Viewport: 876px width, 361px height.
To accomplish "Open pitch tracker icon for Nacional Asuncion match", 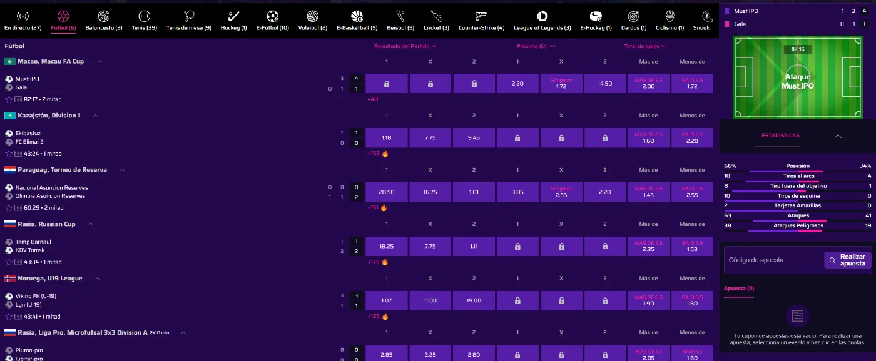I will pyautogui.click(x=18, y=208).
